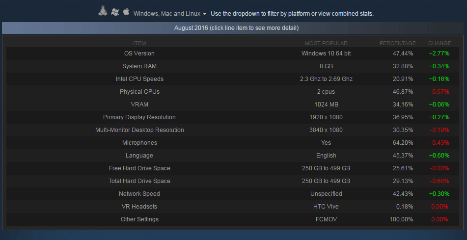This screenshot has height=240, width=467.
Task: Open Primary Display Resolution details
Action: (233, 117)
